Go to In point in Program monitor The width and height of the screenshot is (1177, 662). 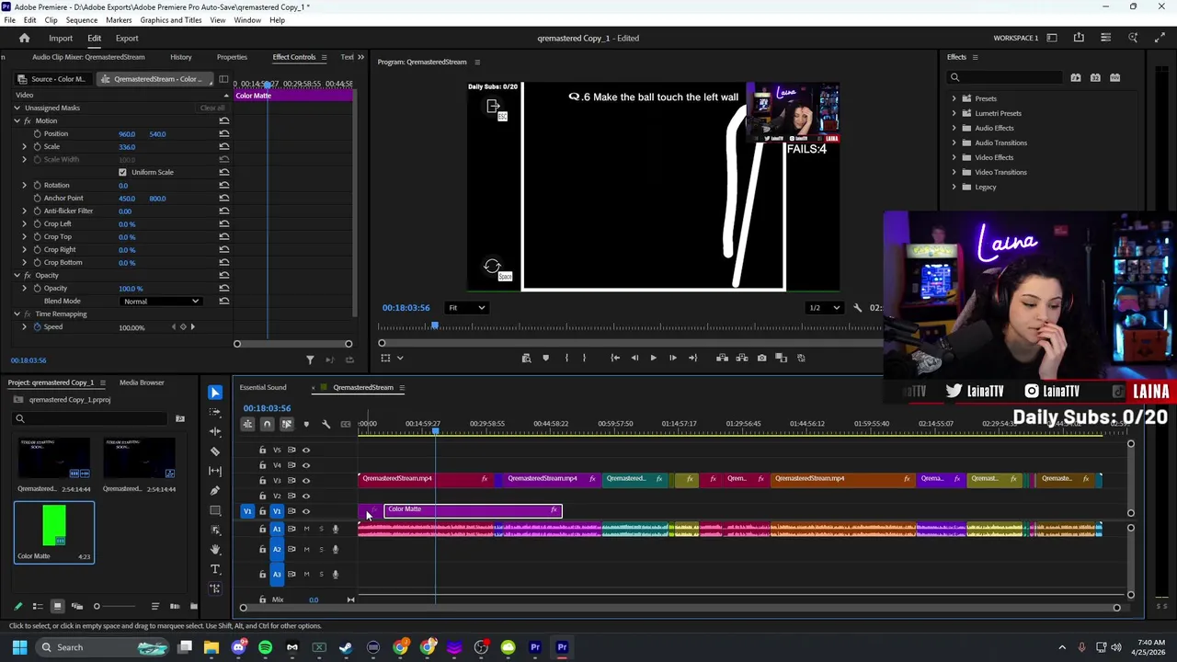tap(615, 358)
